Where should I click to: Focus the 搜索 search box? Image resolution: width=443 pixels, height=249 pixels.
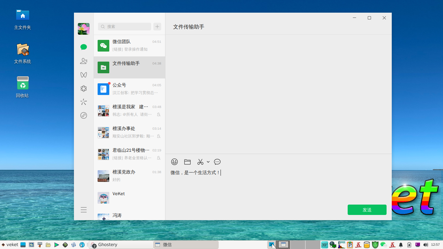pyautogui.click(x=125, y=27)
